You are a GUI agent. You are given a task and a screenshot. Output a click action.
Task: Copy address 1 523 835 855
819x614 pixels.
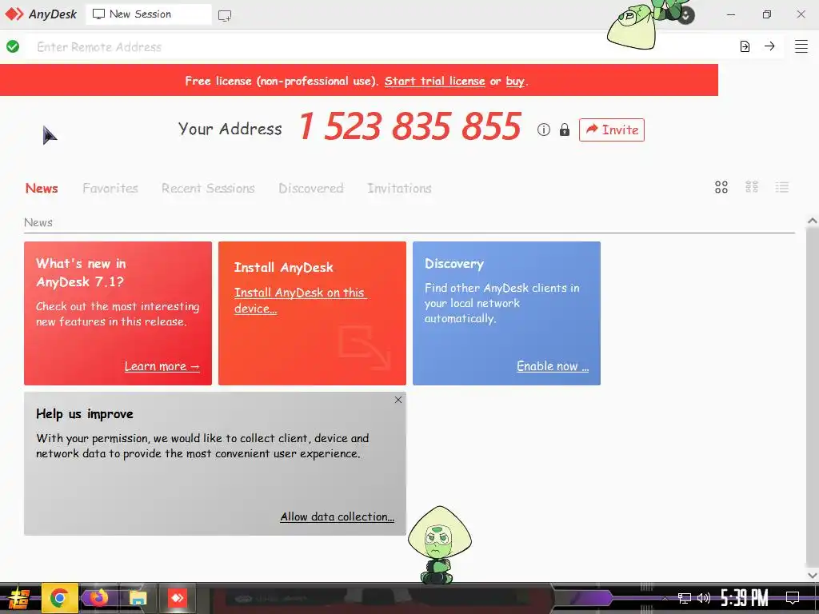pos(410,126)
